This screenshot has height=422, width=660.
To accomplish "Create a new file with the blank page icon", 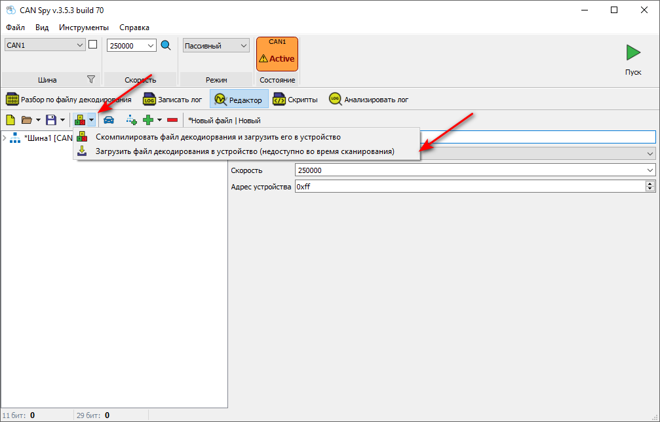I will pyautogui.click(x=10, y=120).
